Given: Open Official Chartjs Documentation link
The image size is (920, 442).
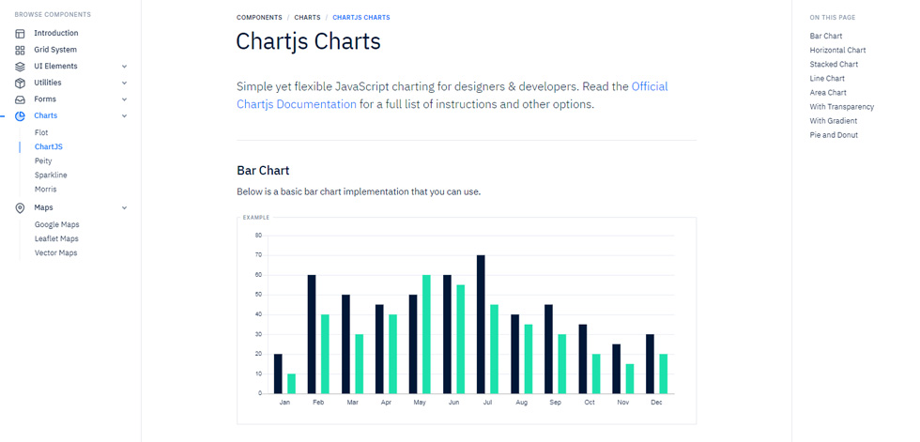Looking at the screenshot, I should (x=452, y=96).
